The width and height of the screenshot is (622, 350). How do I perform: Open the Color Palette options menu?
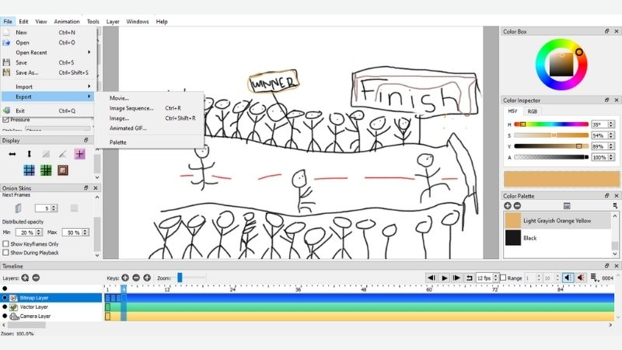615,205
